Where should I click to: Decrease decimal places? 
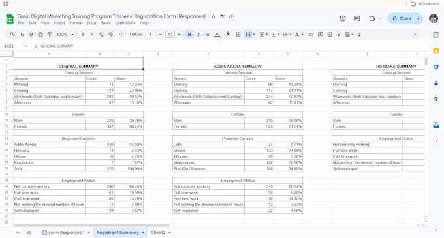click(101, 34)
